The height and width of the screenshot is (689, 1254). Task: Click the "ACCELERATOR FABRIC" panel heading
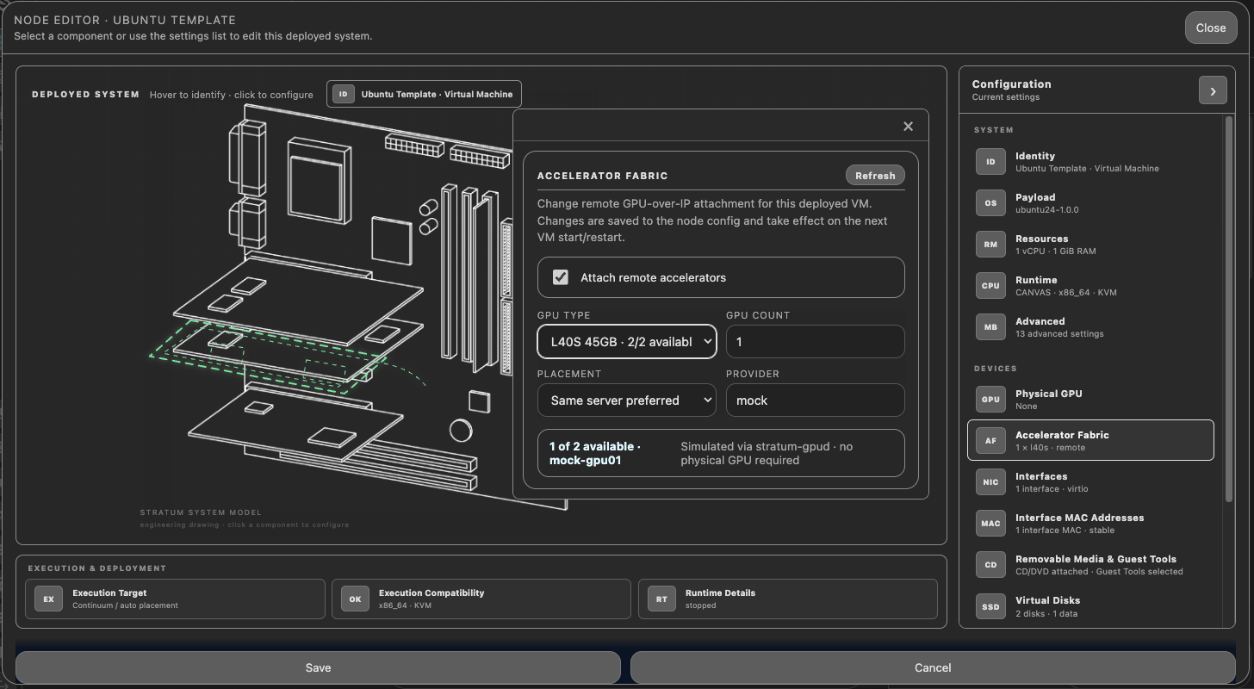603,176
